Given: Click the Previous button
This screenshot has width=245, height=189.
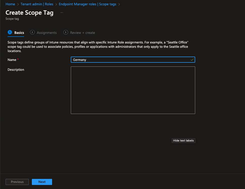Looking at the screenshot, I should pos(17,182).
